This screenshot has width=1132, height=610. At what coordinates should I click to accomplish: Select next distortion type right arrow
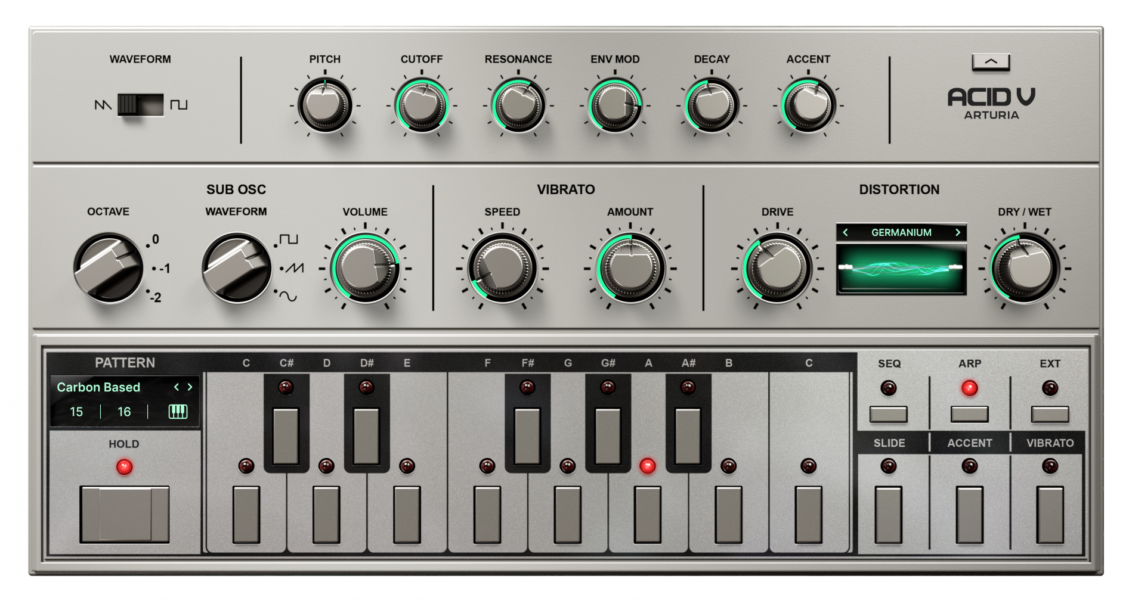tap(958, 232)
